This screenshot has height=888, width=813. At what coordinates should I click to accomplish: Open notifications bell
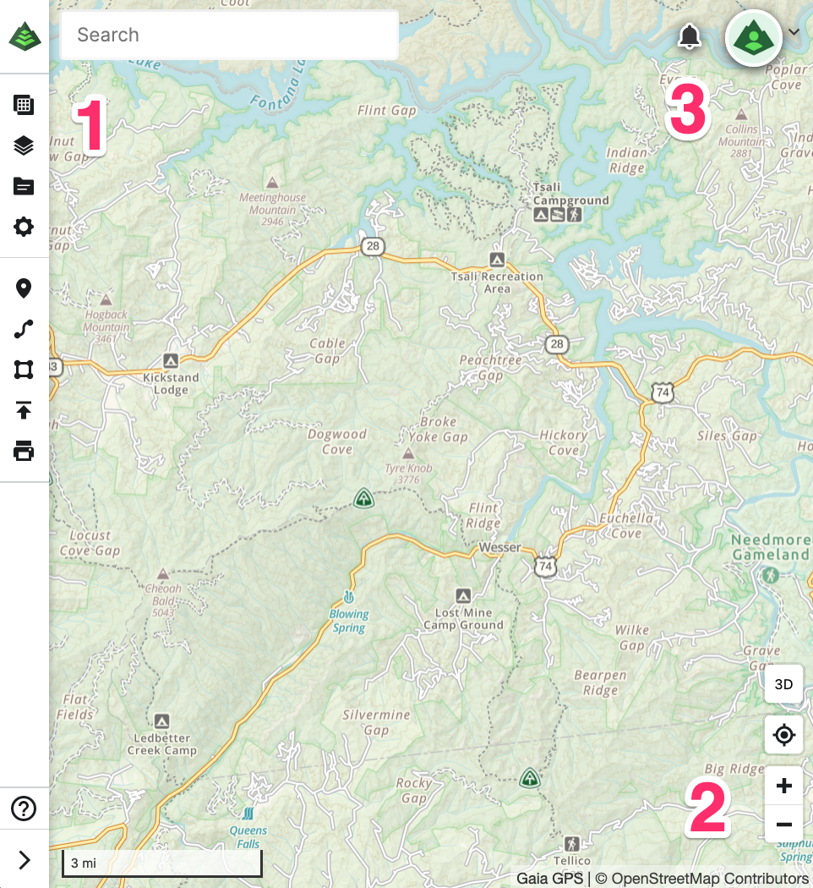point(690,37)
